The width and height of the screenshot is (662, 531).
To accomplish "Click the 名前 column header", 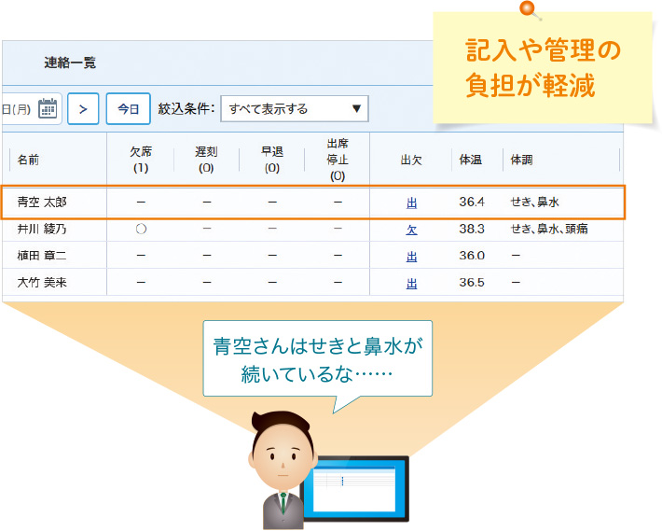I will pyautogui.click(x=28, y=160).
